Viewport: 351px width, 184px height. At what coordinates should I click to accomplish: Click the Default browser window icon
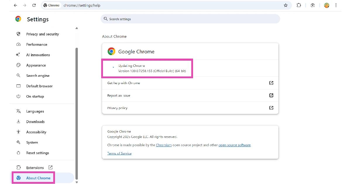[18, 86]
